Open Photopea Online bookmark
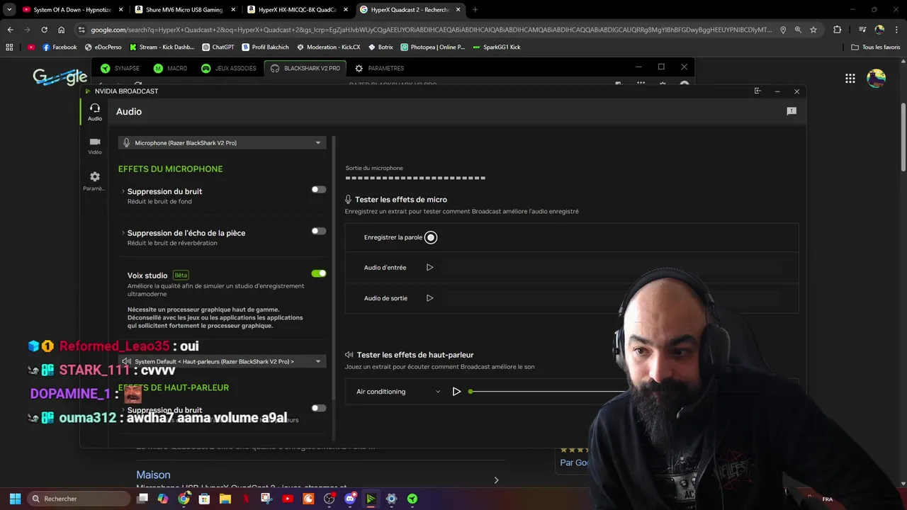 432,47
